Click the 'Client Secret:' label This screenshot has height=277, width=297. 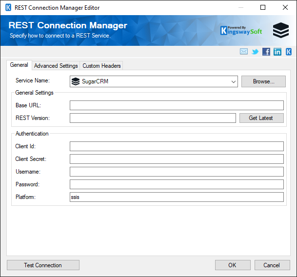[31, 159]
